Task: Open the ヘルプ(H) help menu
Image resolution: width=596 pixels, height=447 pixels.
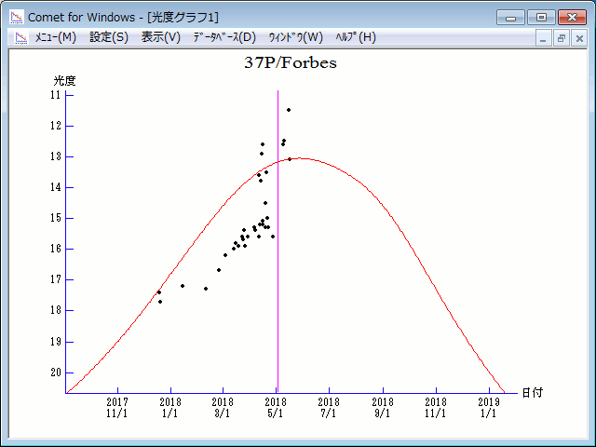Action: pyautogui.click(x=356, y=37)
